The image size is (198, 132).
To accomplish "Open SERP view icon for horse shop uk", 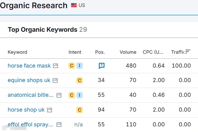I will pos(50,110).
